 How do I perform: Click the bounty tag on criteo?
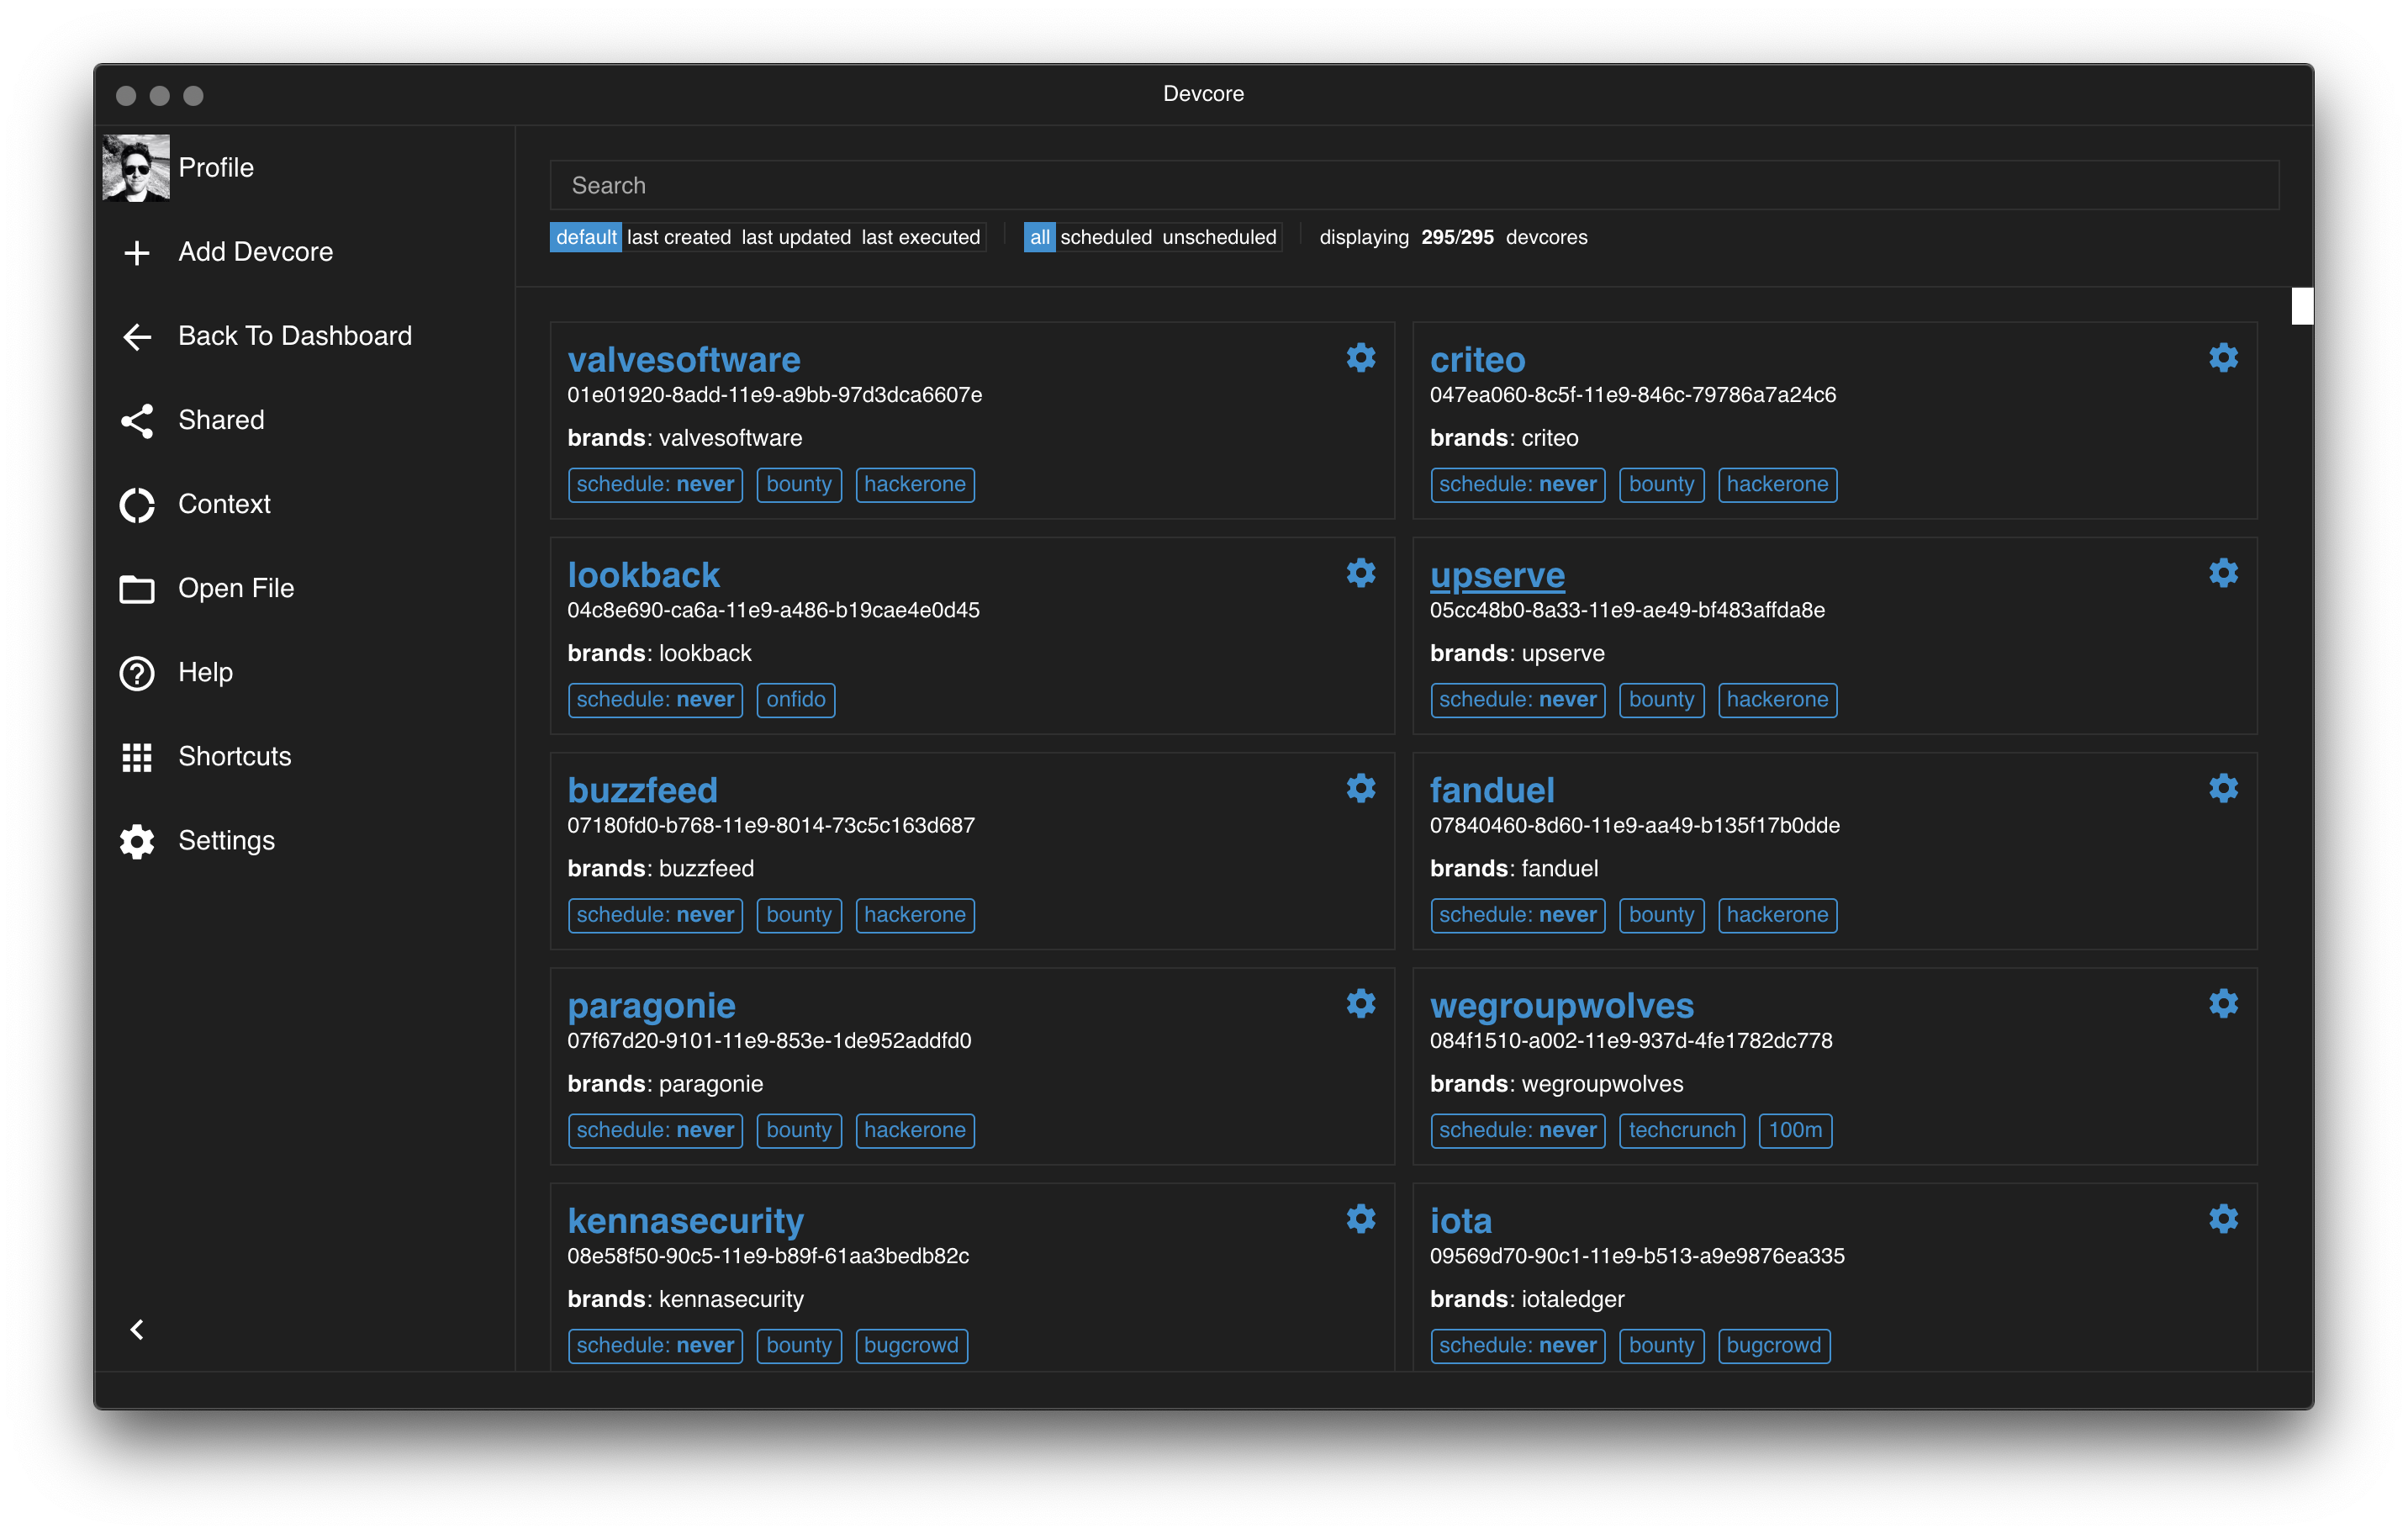click(x=1661, y=484)
